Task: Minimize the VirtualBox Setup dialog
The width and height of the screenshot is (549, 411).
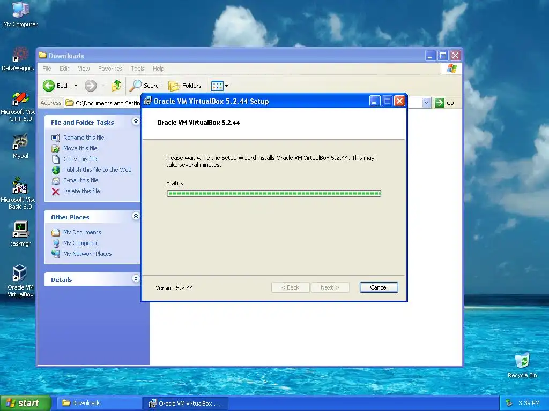Action: (x=375, y=101)
